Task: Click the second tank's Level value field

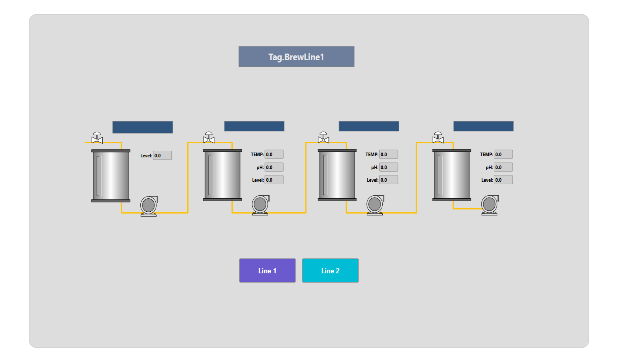Action: coord(274,180)
